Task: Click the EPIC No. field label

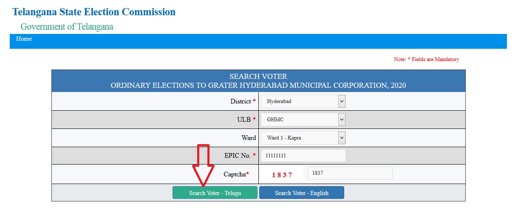Action: click(237, 156)
